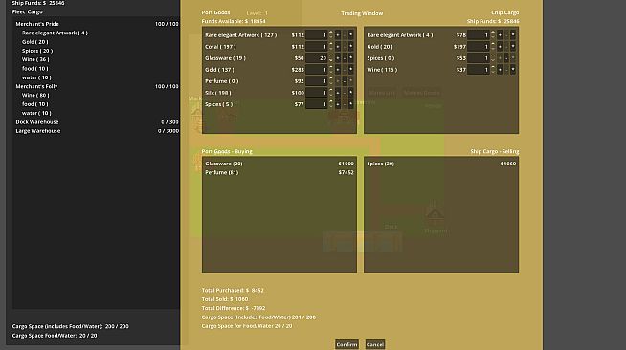Click Wine ( 80 ) under Merchant's Folly
626x350 pixels.
pyautogui.click(x=35, y=96)
